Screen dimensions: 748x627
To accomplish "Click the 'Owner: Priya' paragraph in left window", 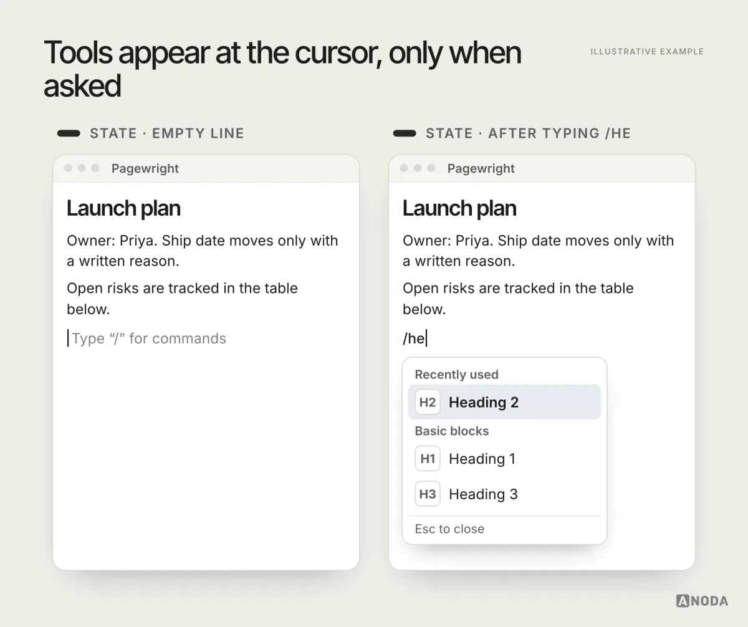I will pos(203,251).
